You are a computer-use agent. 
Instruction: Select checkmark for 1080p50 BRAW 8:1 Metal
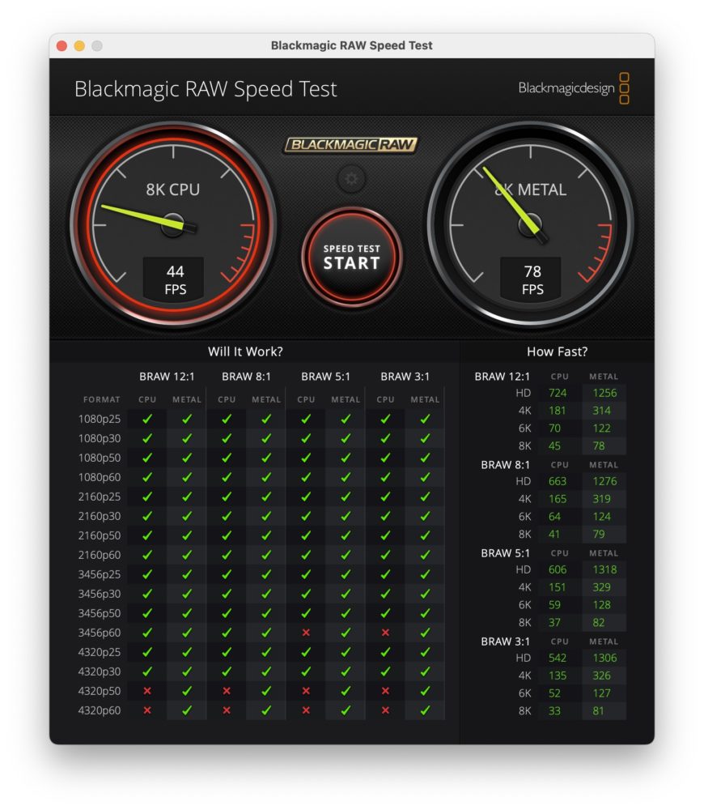266,458
